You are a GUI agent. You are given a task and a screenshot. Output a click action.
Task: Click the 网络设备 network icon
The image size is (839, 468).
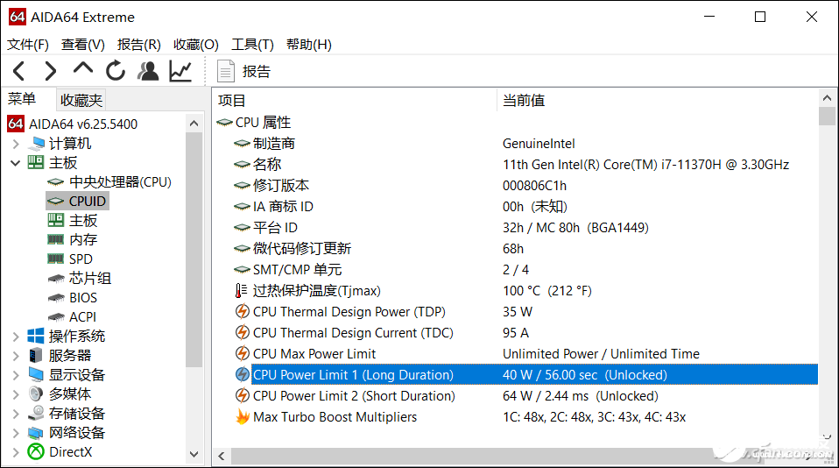(x=36, y=433)
